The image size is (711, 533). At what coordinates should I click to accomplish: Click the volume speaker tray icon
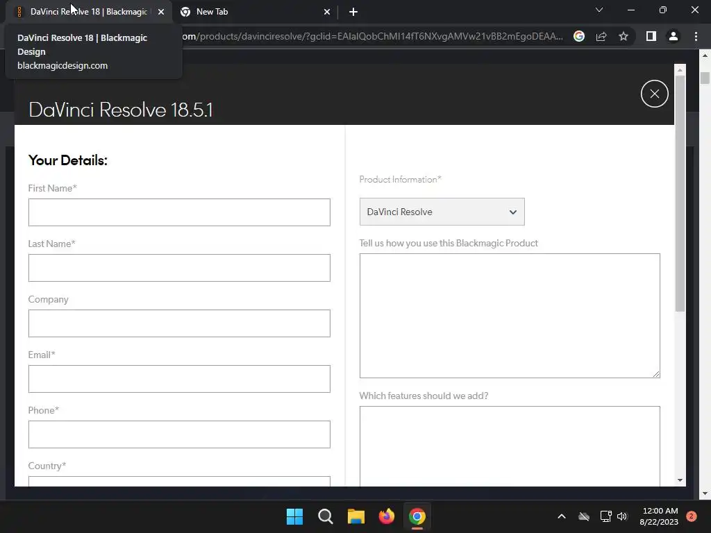pos(622,516)
